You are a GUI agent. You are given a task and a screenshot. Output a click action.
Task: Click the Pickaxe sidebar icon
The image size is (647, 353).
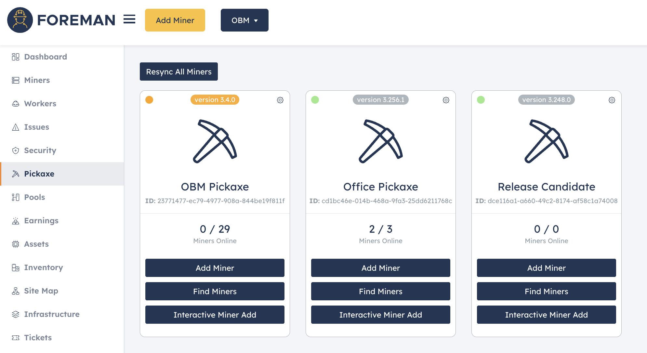(x=16, y=174)
